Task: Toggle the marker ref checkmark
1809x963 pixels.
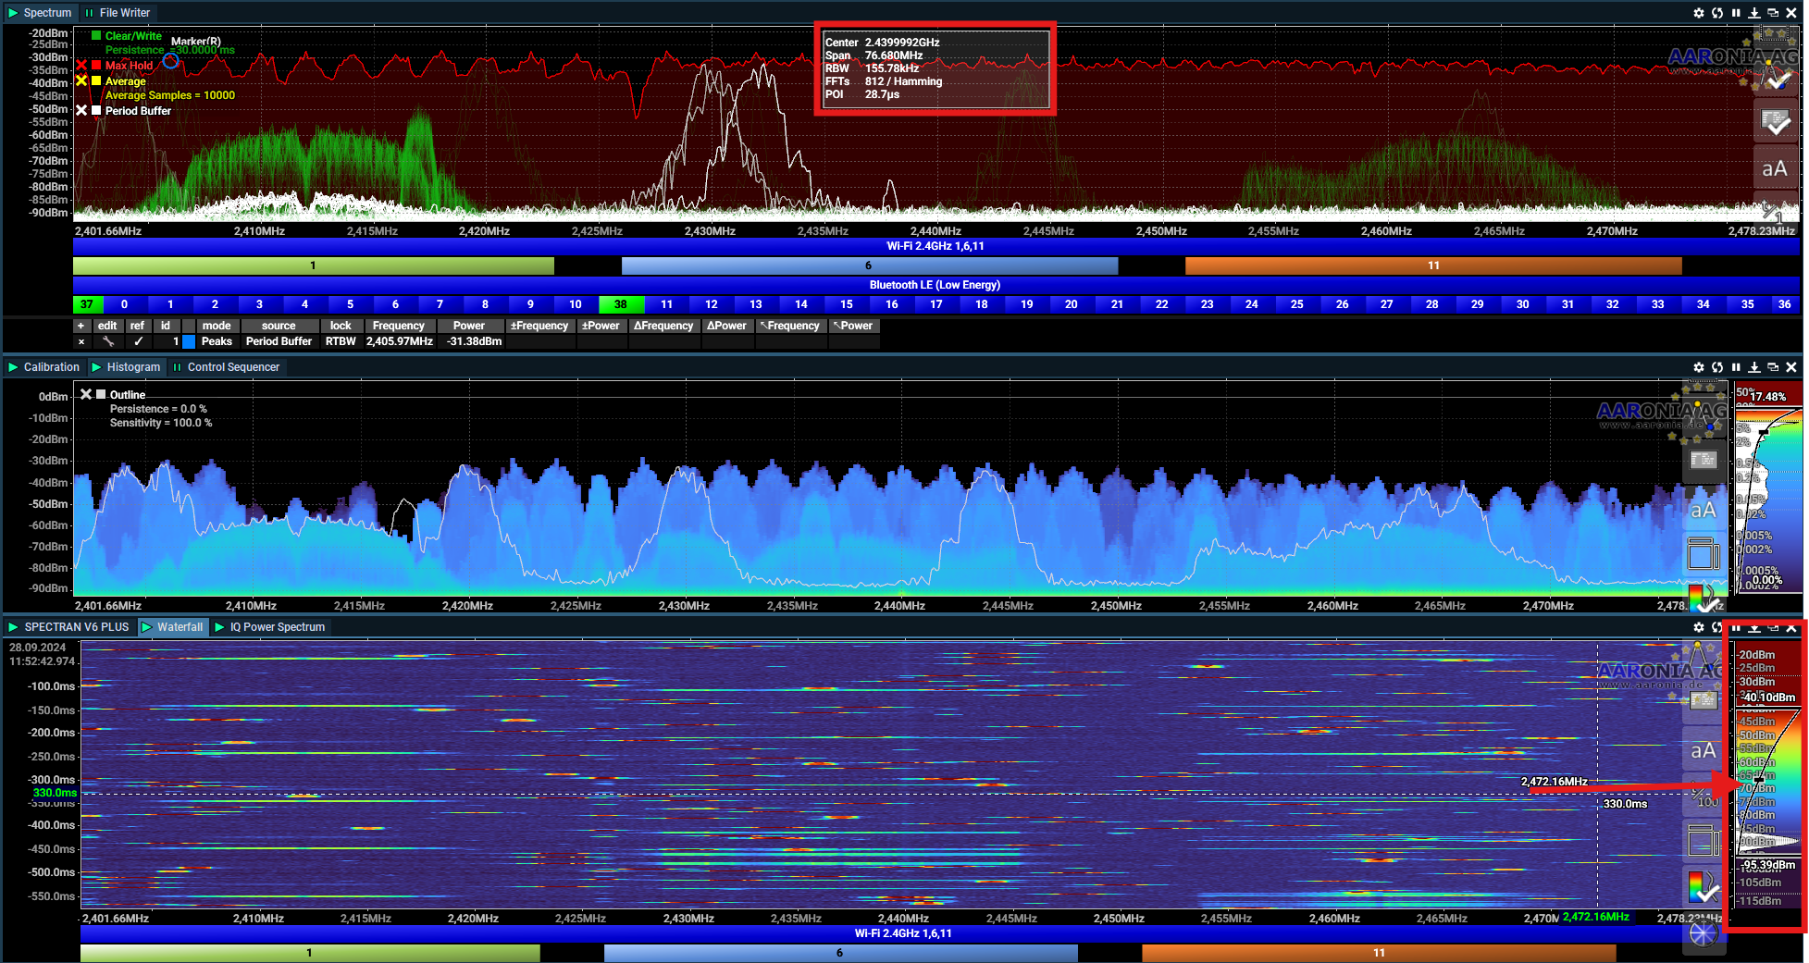Action: coord(138,341)
